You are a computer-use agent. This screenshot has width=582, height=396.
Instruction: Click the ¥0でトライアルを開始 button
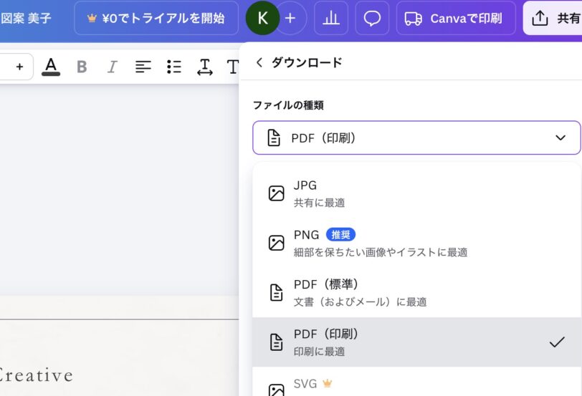[x=156, y=18]
